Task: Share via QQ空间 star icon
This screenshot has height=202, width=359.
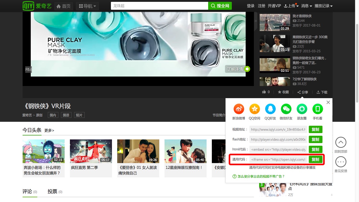Action: click(x=254, y=109)
